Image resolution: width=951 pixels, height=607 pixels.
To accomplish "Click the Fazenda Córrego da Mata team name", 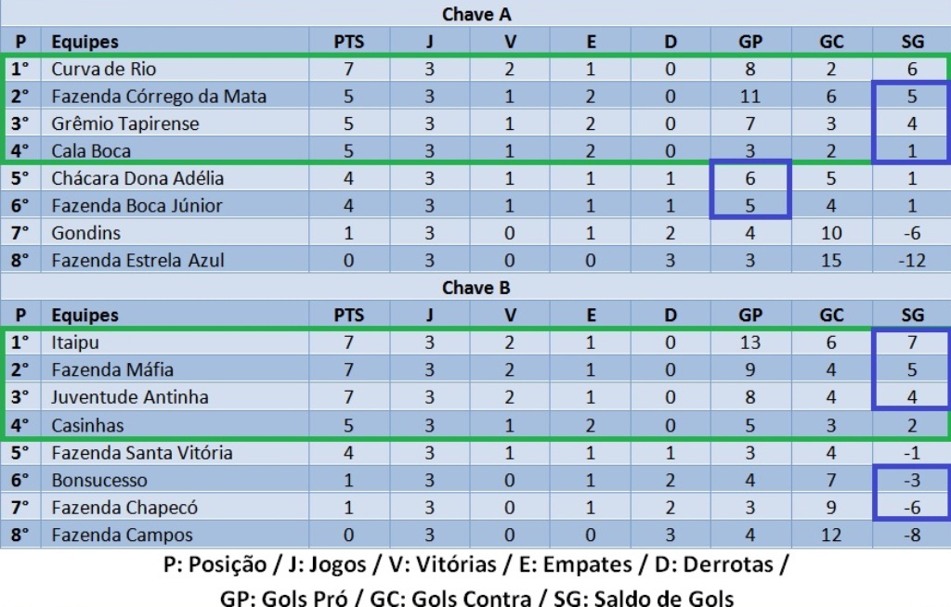I will pos(159,96).
